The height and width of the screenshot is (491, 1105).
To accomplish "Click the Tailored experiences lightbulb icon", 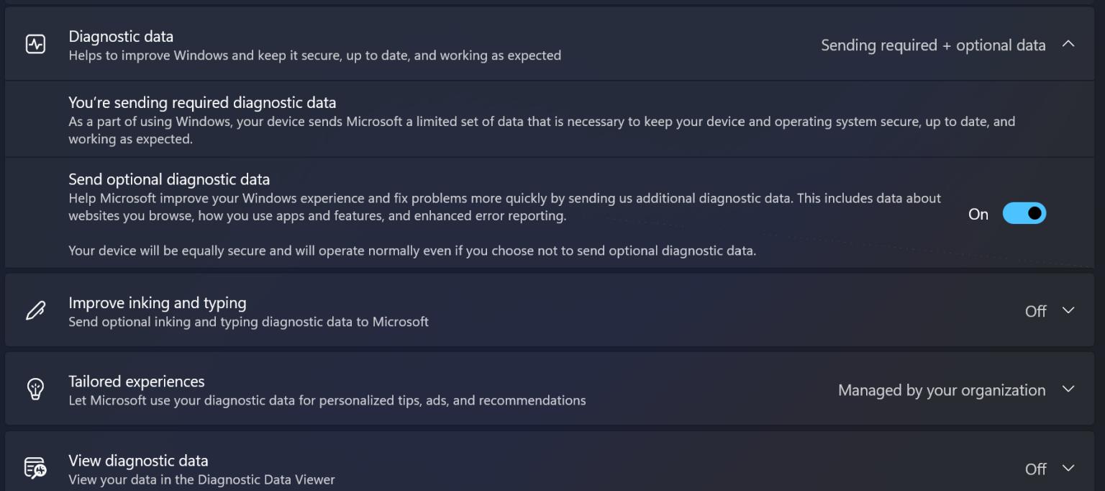I will [x=35, y=389].
